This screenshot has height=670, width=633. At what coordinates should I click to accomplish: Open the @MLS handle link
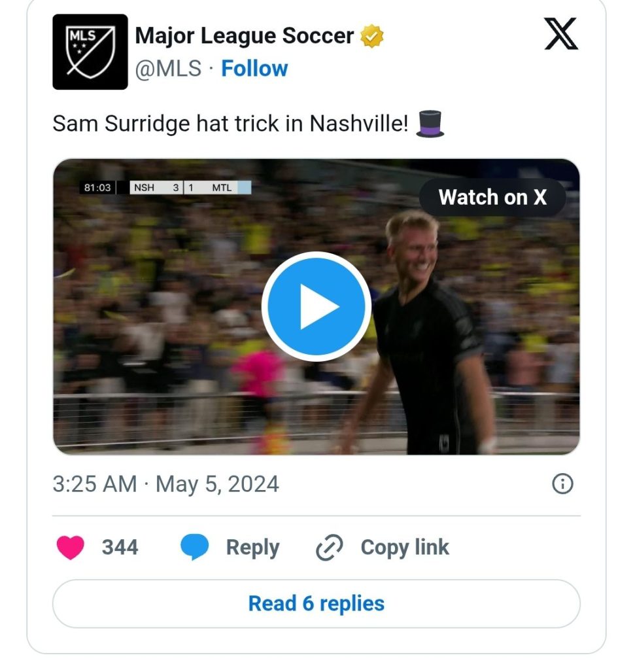[x=168, y=69]
